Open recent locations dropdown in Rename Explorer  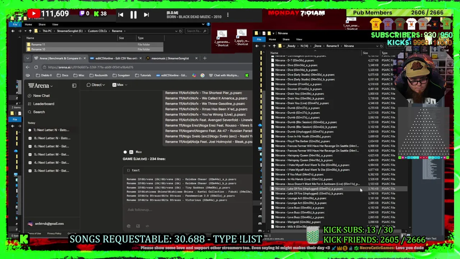[x=25, y=31]
